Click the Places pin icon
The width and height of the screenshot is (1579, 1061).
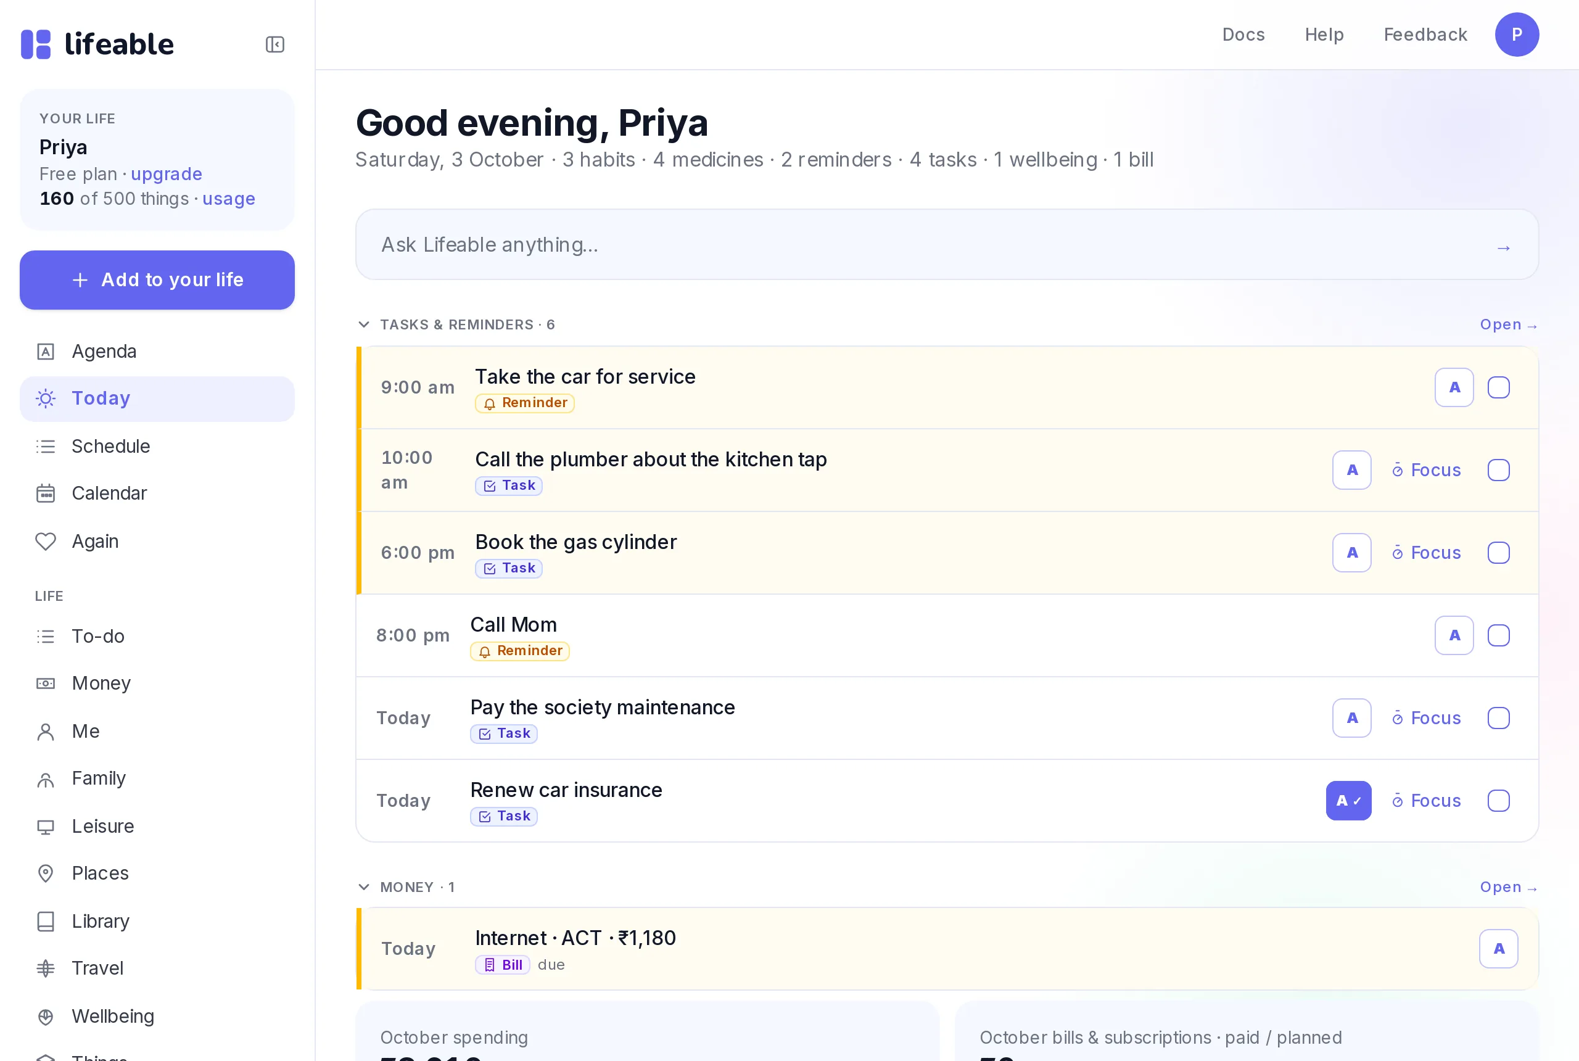coord(45,873)
